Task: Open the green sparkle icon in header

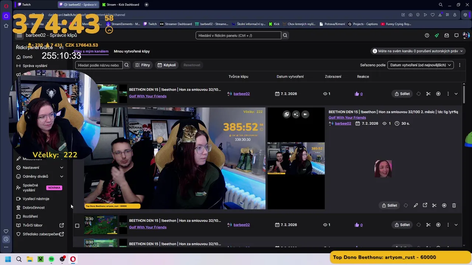Action: (x=437, y=35)
